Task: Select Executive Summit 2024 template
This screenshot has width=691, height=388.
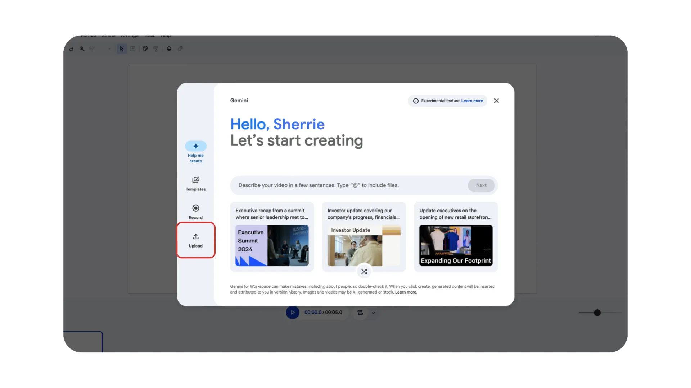Action: [272, 236]
